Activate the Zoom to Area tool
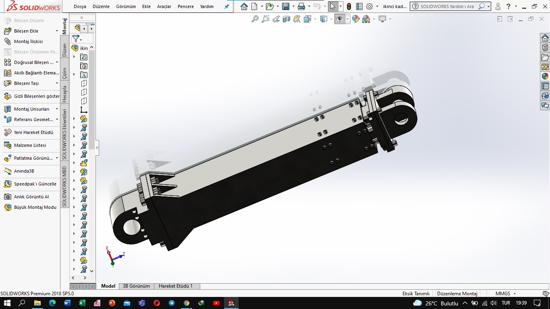Screen dimensions: 550x309 [265, 19]
